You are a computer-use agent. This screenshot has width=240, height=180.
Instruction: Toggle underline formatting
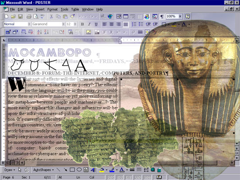click(96, 24)
